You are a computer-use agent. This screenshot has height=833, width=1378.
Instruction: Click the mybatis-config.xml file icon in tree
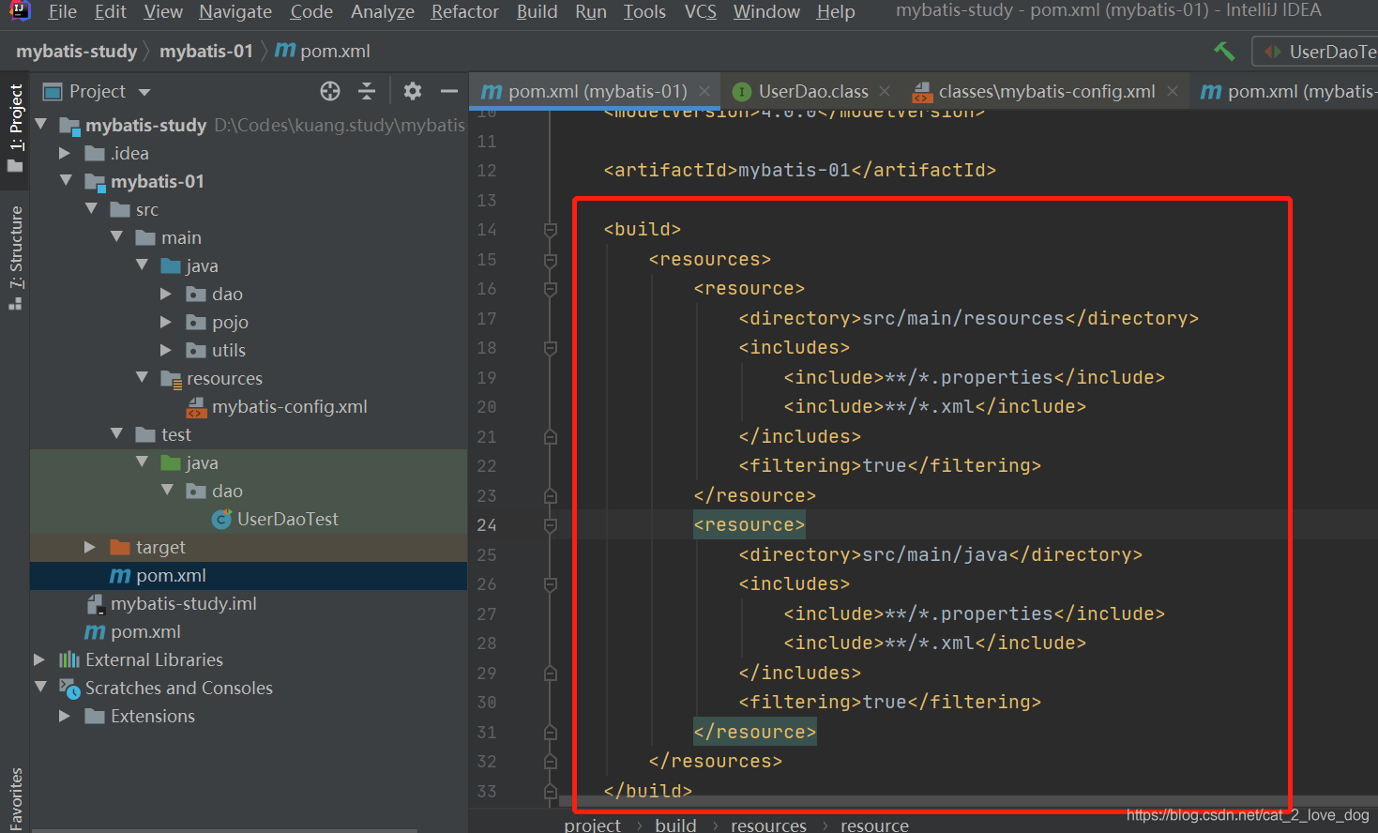tap(196, 407)
